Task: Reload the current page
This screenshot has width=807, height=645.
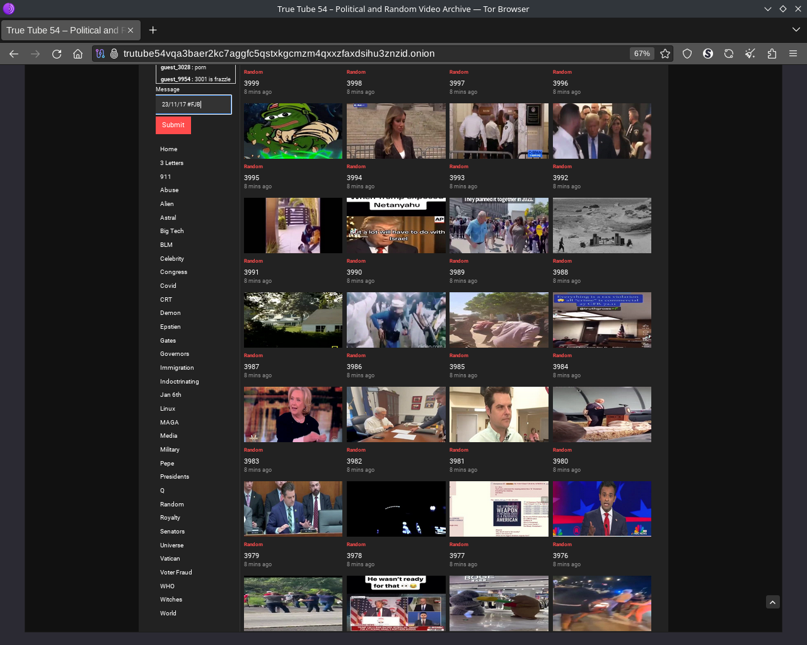Action: [x=57, y=54]
